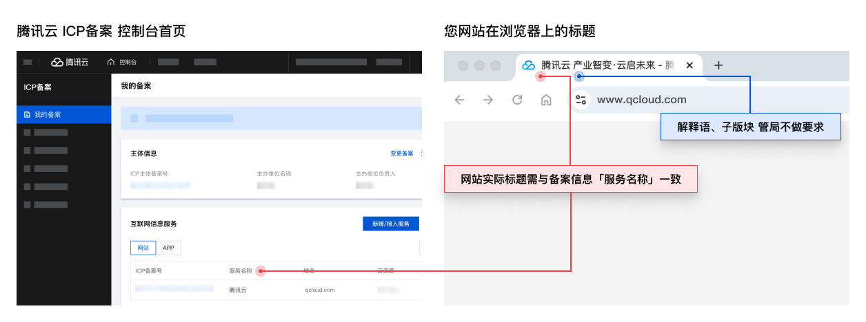Click the ICP主体备案号 label
866x322 pixels.
pyautogui.click(x=150, y=173)
